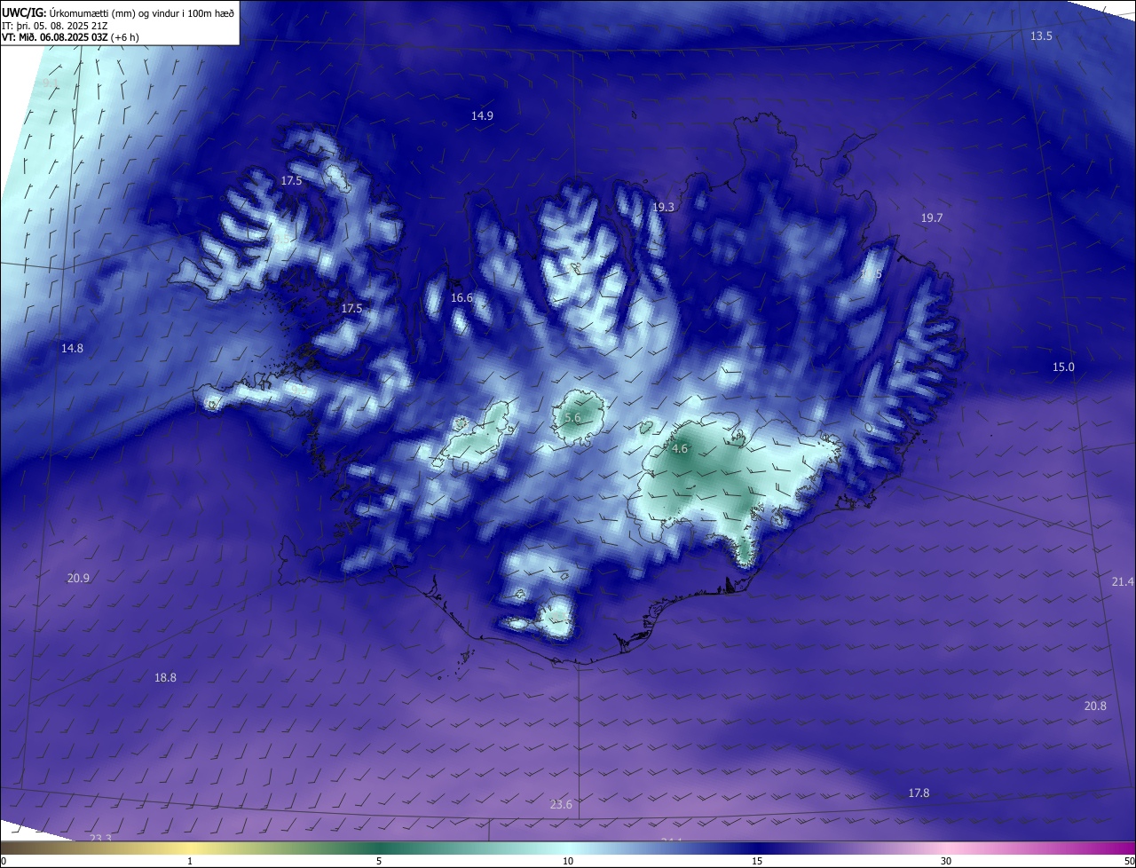
Task: Click the colorbar tick label '1'
Action: pos(190,862)
